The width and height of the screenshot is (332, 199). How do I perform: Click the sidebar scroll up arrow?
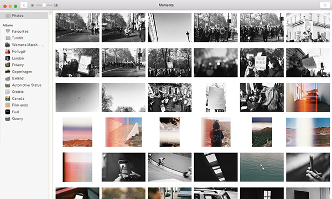pos(50,13)
